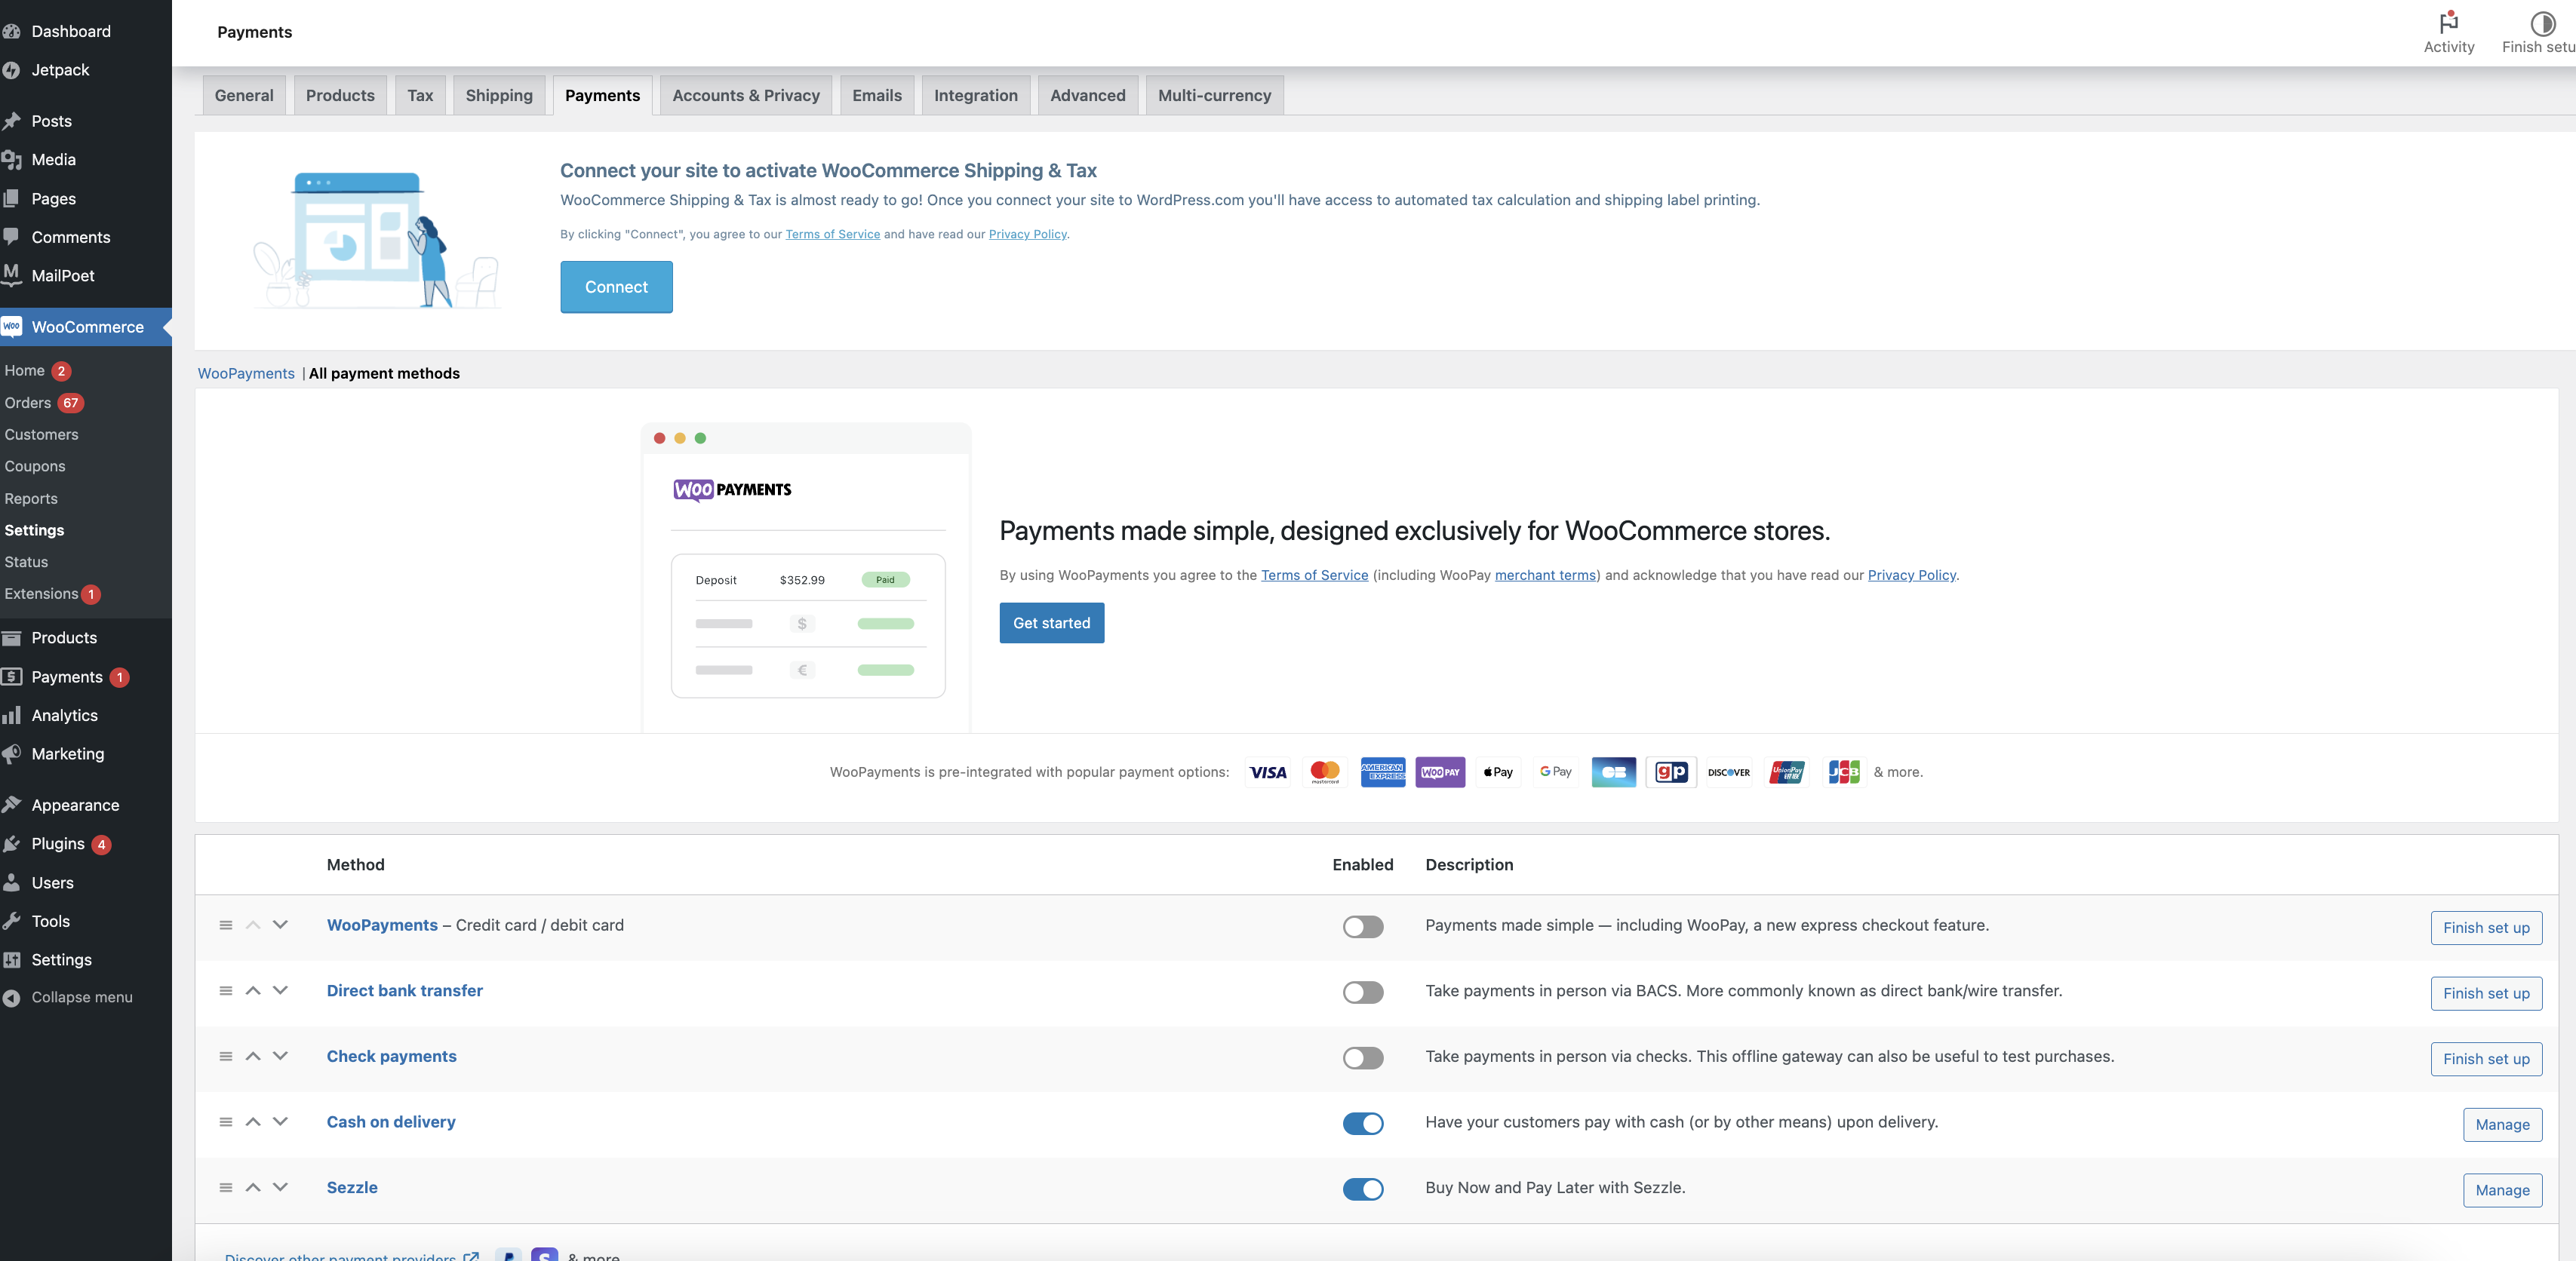Image resolution: width=2576 pixels, height=1261 pixels.
Task: Click the drag handle for WooPayments row
Action: click(226, 925)
